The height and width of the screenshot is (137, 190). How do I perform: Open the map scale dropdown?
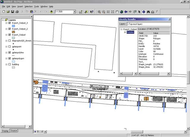click(74, 12)
